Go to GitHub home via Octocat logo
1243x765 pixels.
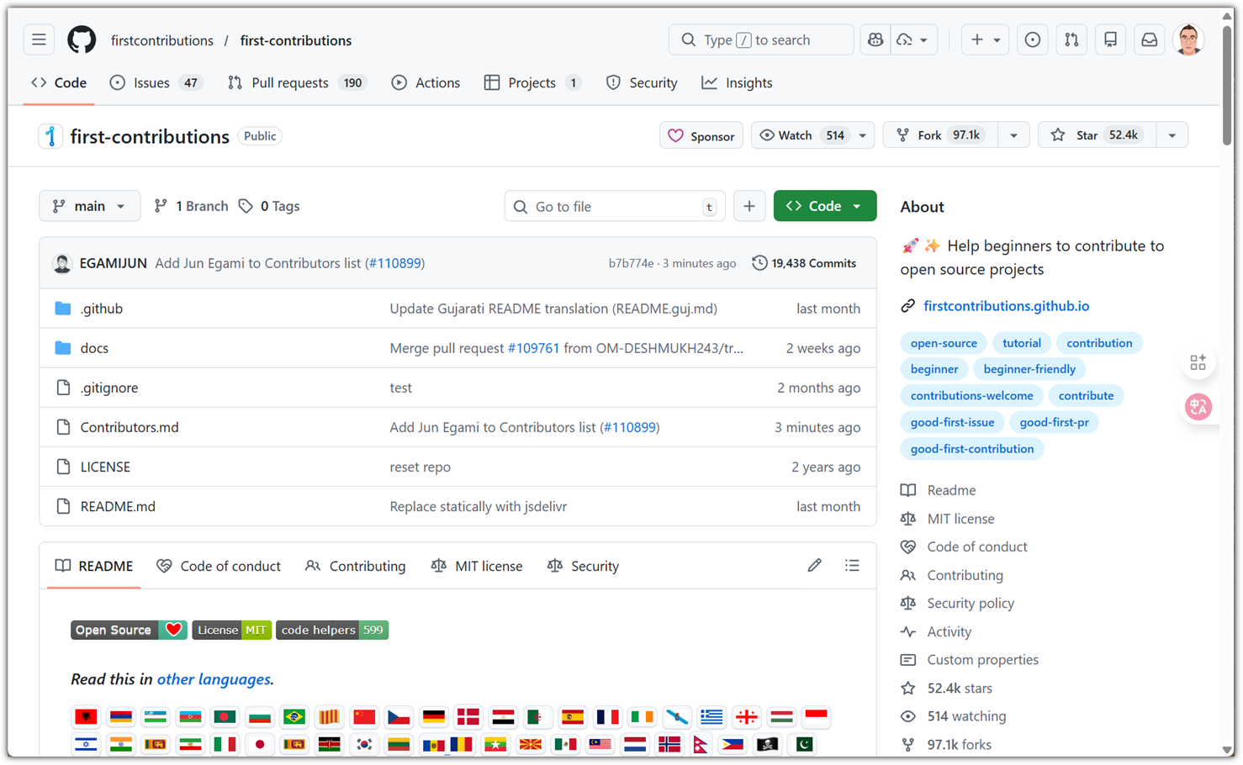coord(82,40)
